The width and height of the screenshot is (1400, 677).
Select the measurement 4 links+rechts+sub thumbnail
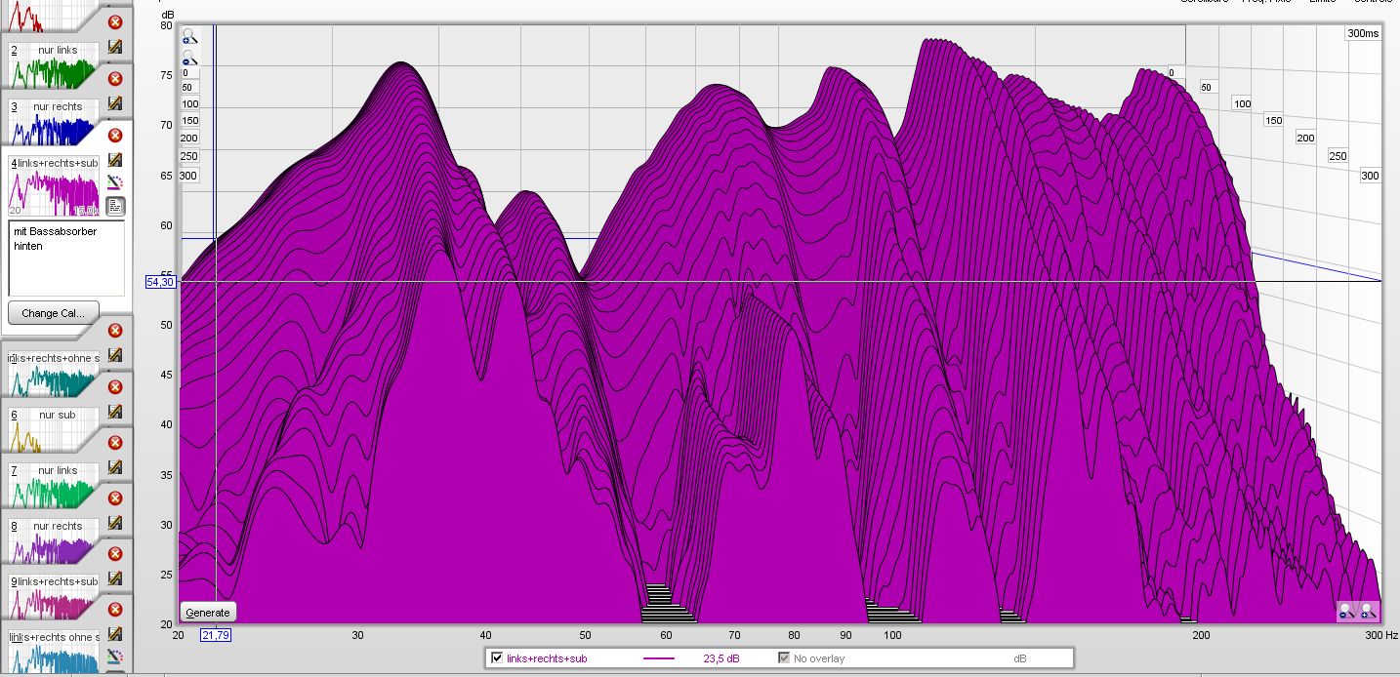tap(54, 185)
